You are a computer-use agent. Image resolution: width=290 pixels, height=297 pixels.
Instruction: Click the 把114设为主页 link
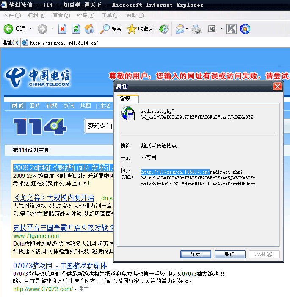[x=31, y=150]
